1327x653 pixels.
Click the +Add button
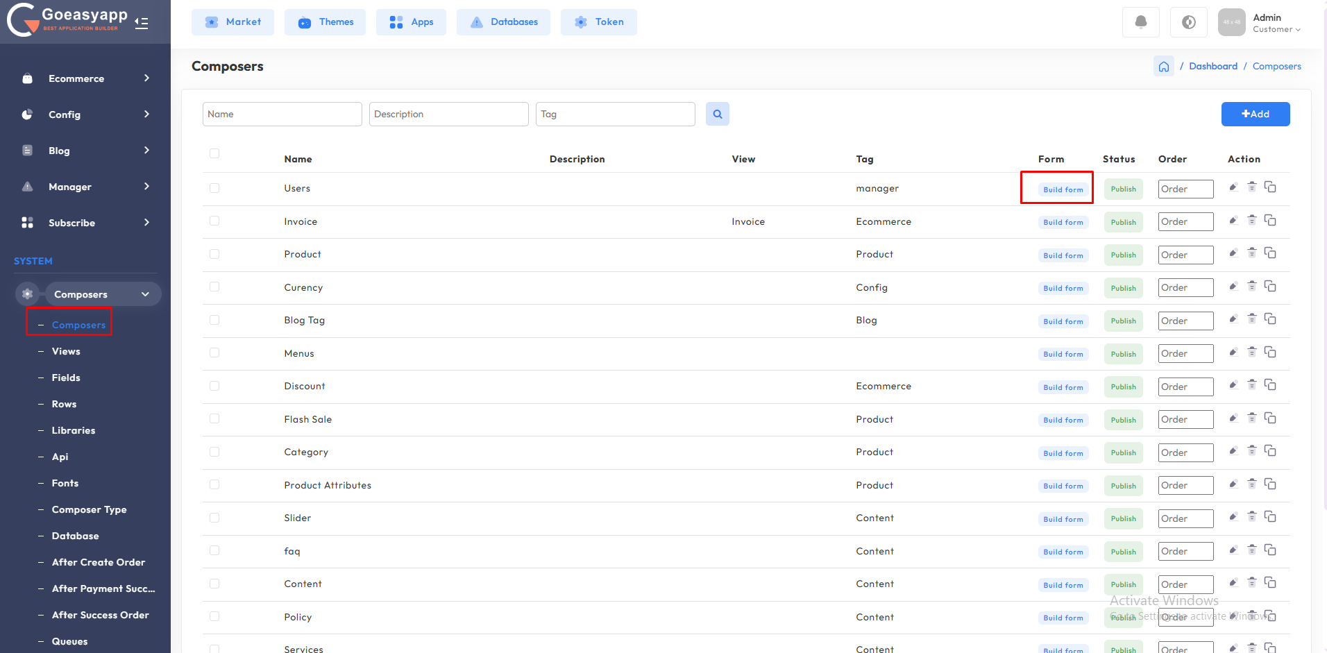tap(1255, 114)
